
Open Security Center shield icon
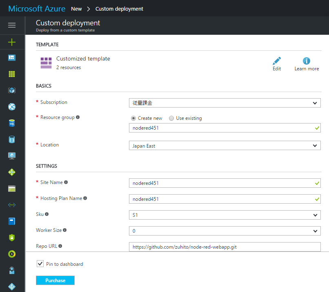coord(12,238)
